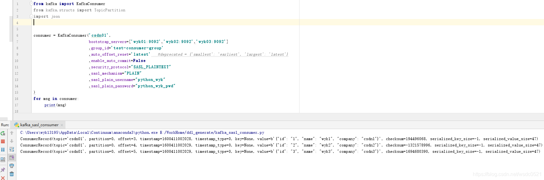Click "SASL_PLAINTEXT" string
The image size is (544, 180).
coord(151,67)
